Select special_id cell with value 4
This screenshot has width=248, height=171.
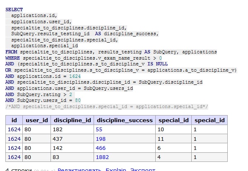[173, 157]
